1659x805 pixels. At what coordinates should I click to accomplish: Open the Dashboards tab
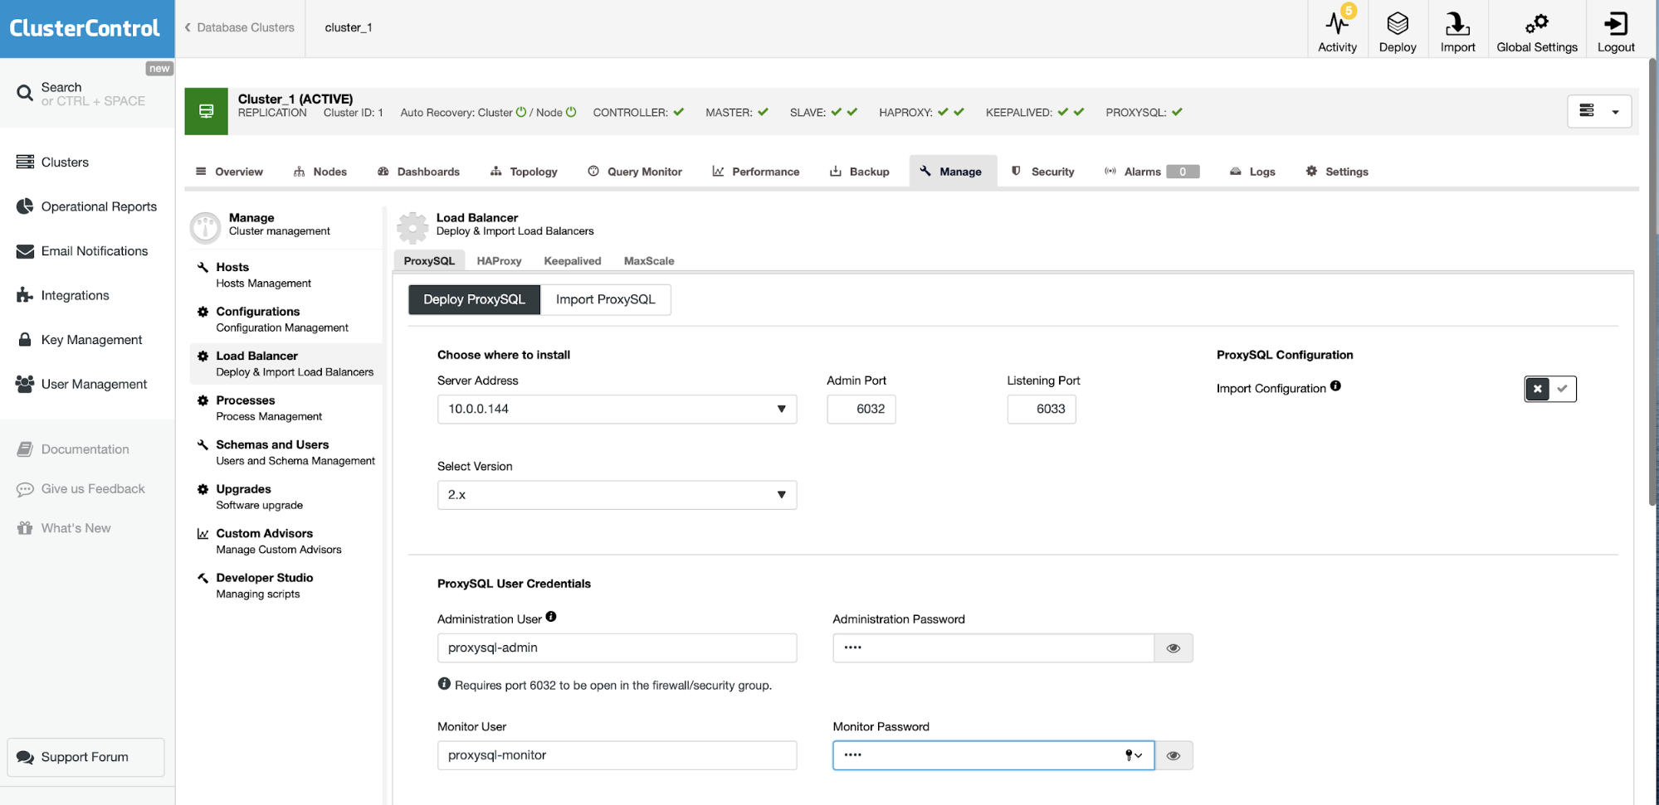tap(418, 172)
